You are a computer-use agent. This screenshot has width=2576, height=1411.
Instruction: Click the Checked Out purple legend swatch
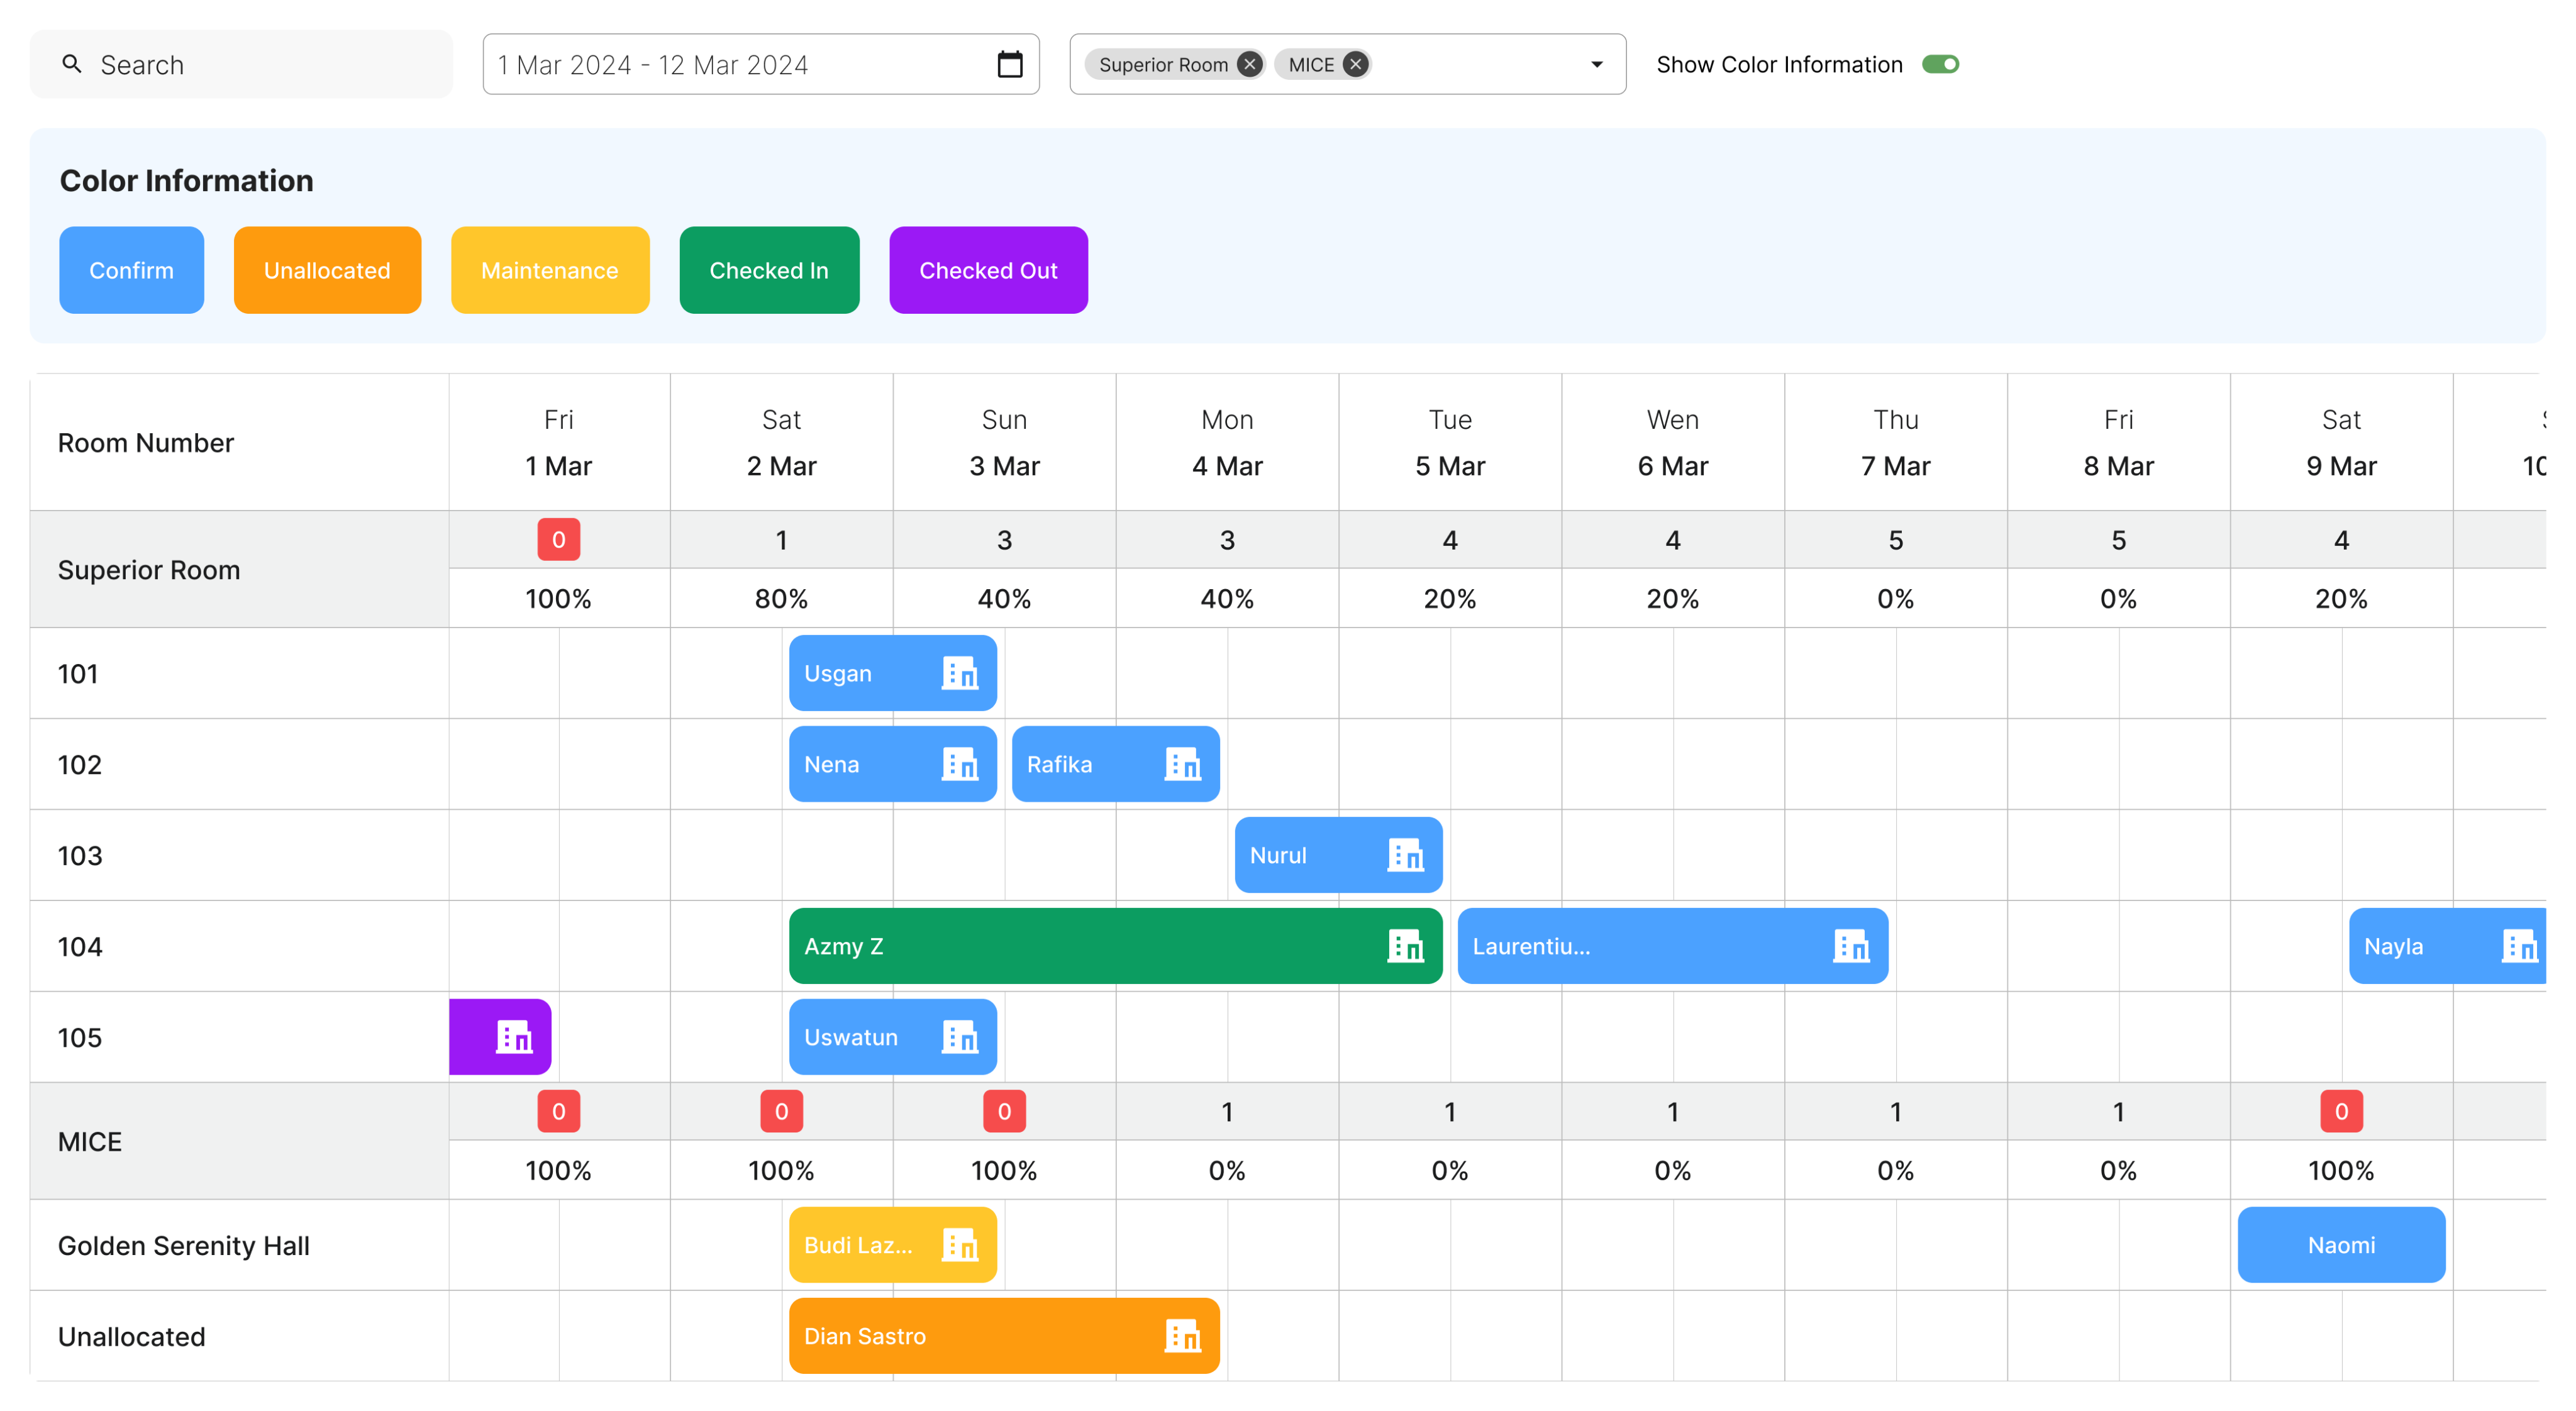988,270
